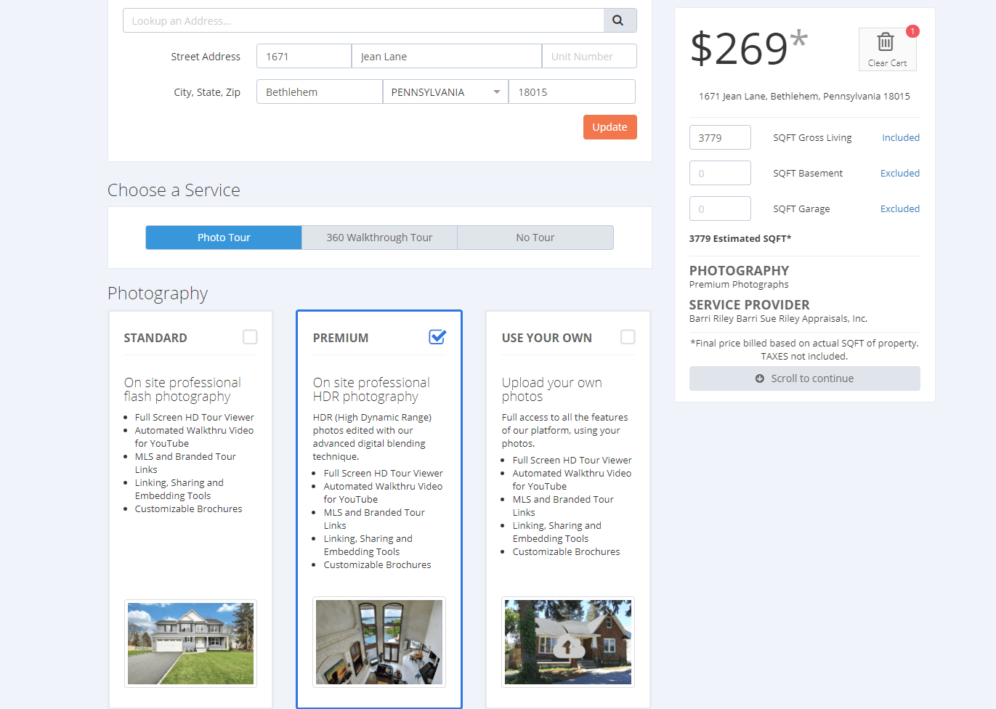The image size is (996, 709).
Task: Check the Use Your Own checkbox
Action: tap(628, 337)
